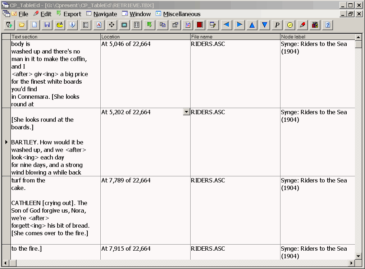
Task: Open the Location cell dropdown arrow
Action: pyautogui.click(x=186, y=112)
